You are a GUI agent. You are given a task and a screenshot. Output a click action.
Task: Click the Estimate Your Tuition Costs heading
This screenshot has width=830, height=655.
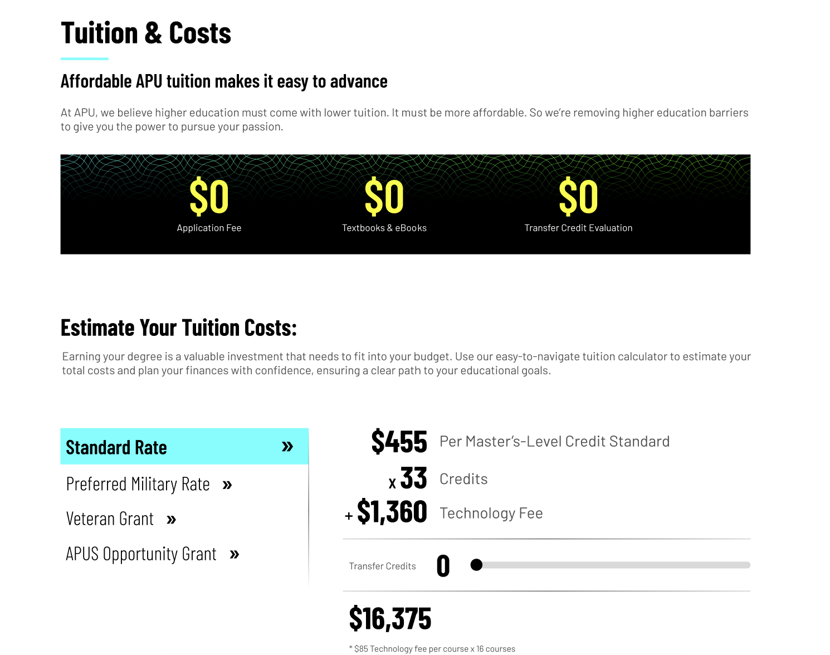click(178, 327)
